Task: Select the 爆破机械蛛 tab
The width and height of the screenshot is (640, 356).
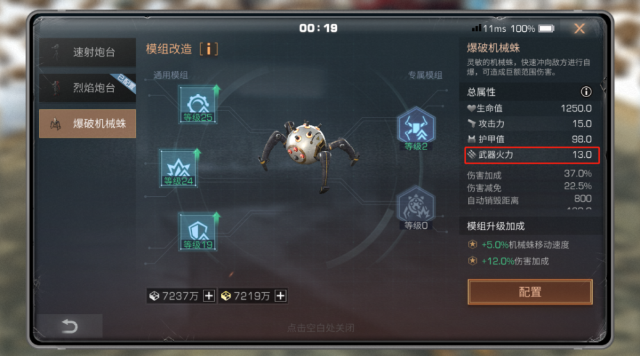Action: 87,123
